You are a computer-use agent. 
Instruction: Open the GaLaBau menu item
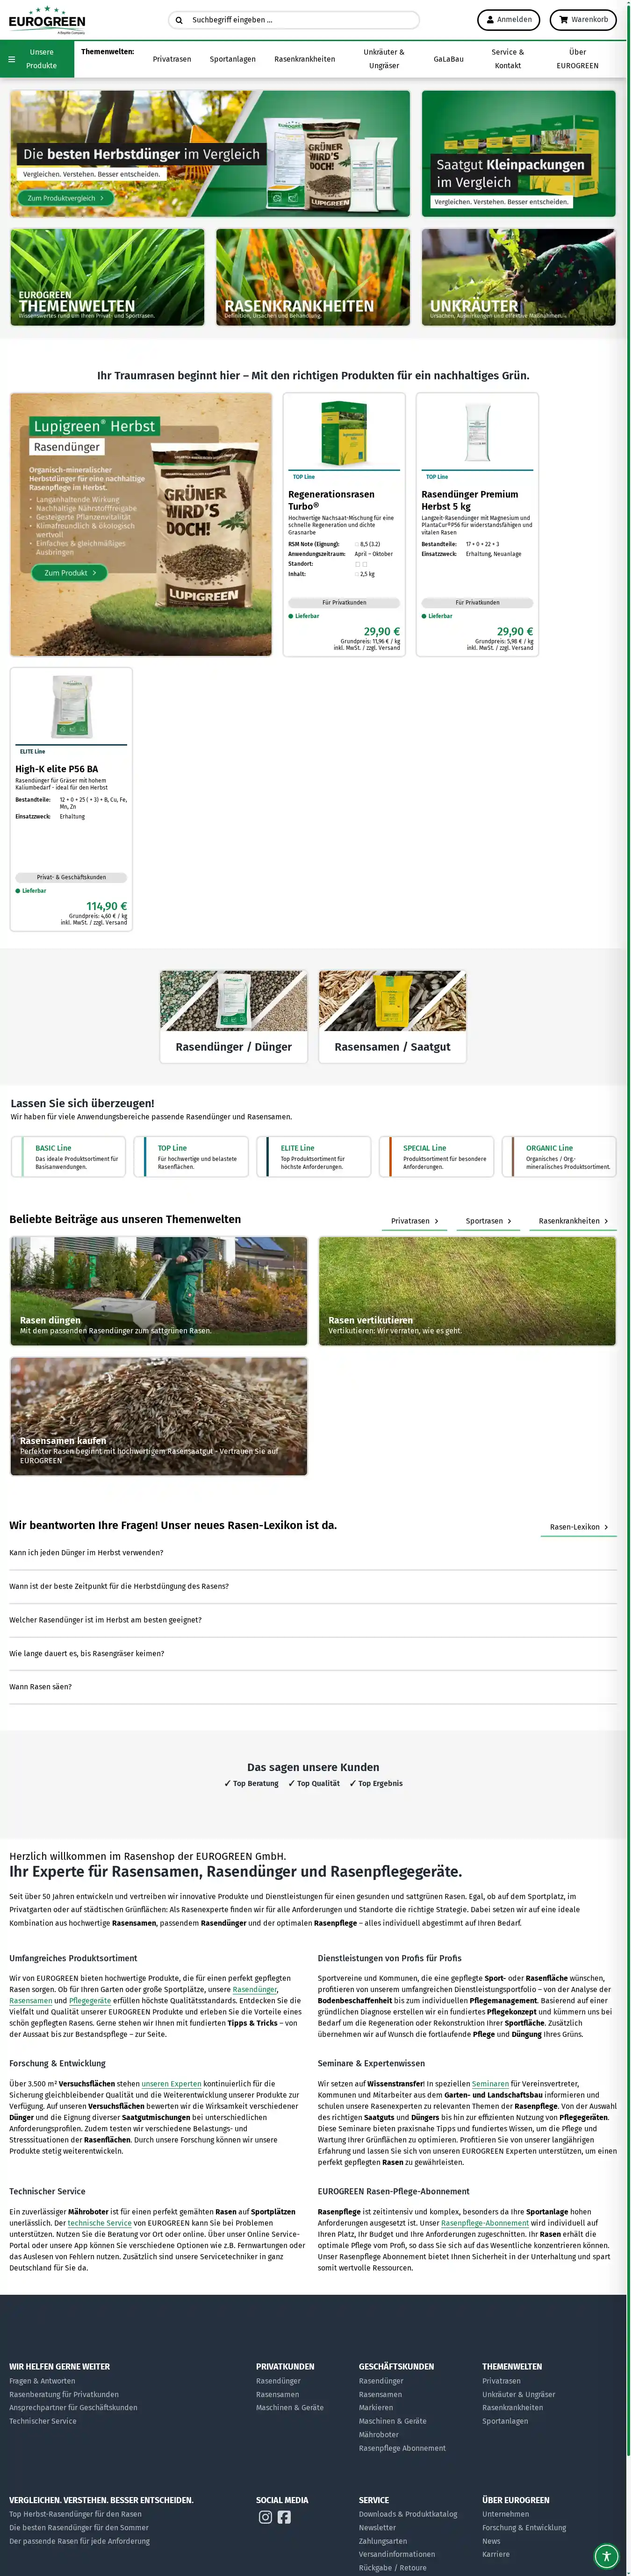[x=448, y=59]
